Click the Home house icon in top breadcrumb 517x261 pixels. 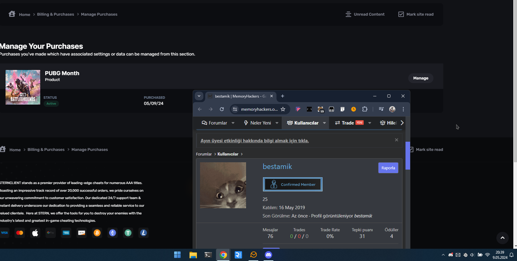12,14
